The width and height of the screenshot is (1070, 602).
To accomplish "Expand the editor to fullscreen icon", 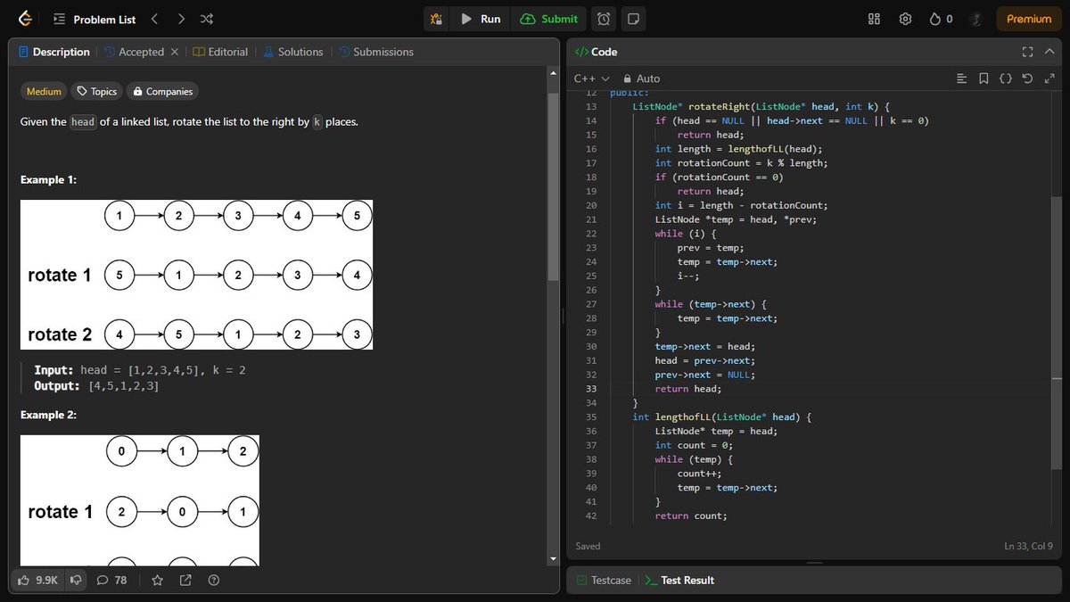I will [x=1049, y=78].
